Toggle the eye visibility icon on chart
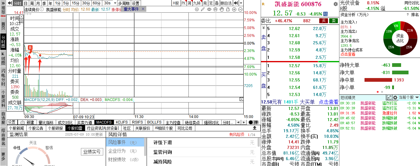The image size is (420, 166). 209,10
